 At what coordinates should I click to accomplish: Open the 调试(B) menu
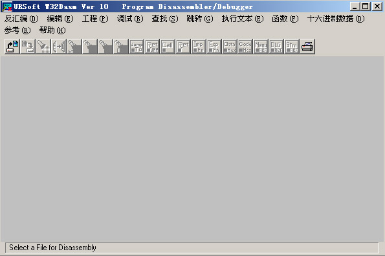[130, 19]
